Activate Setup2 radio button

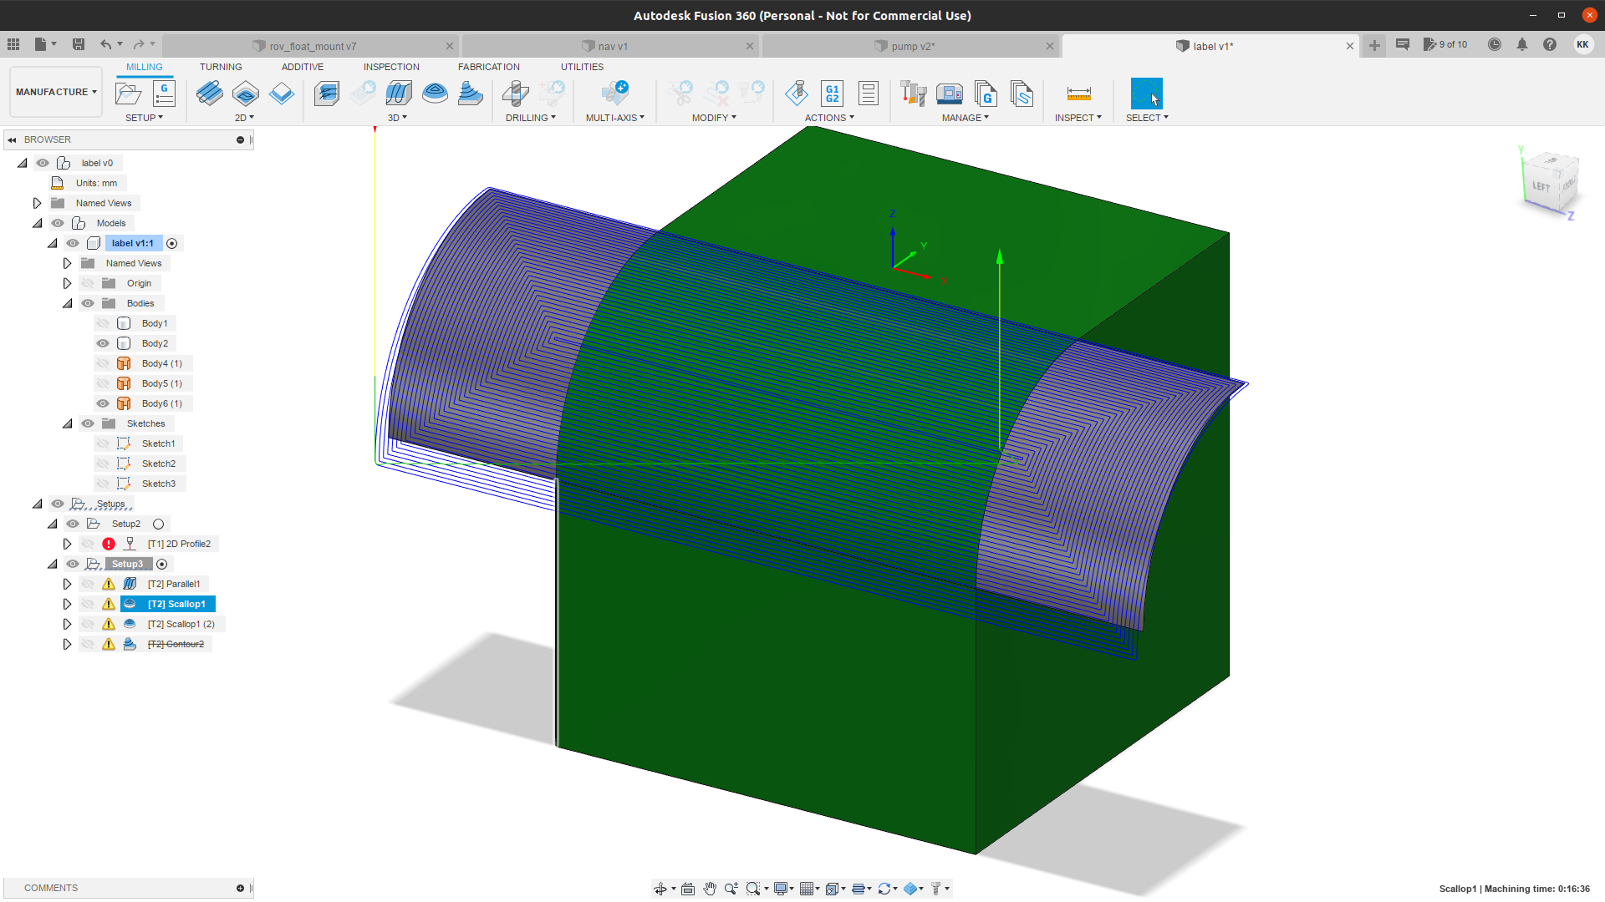click(158, 524)
